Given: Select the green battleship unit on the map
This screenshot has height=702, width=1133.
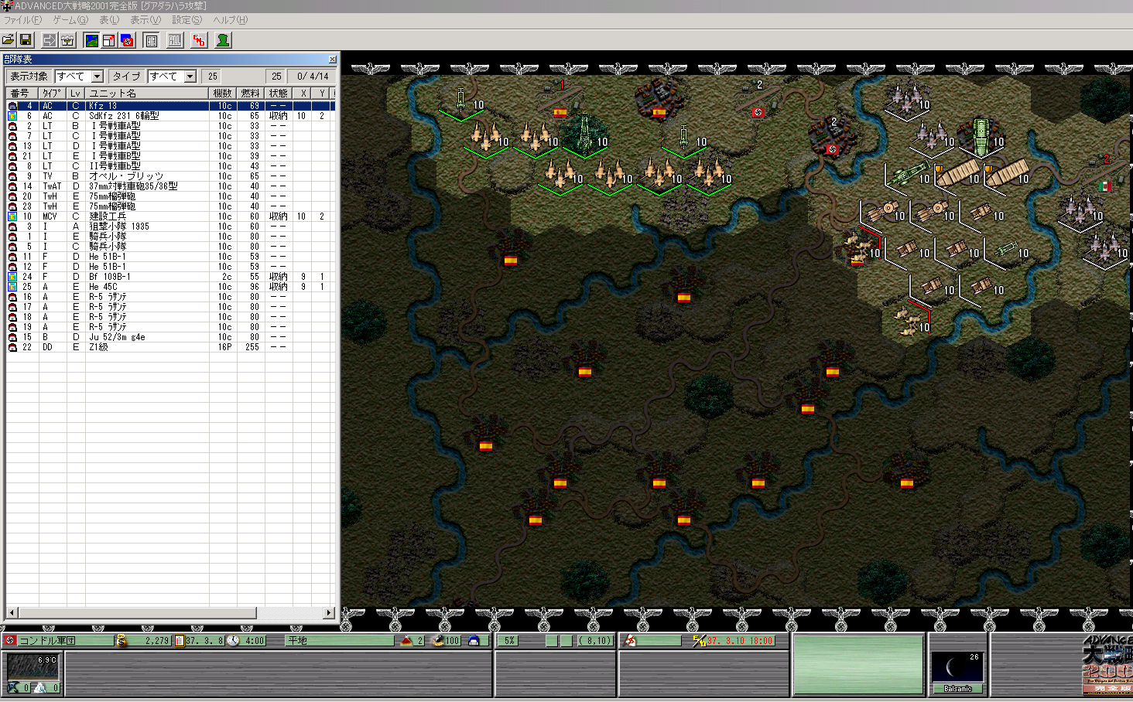Looking at the screenshot, I should coord(981,136).
